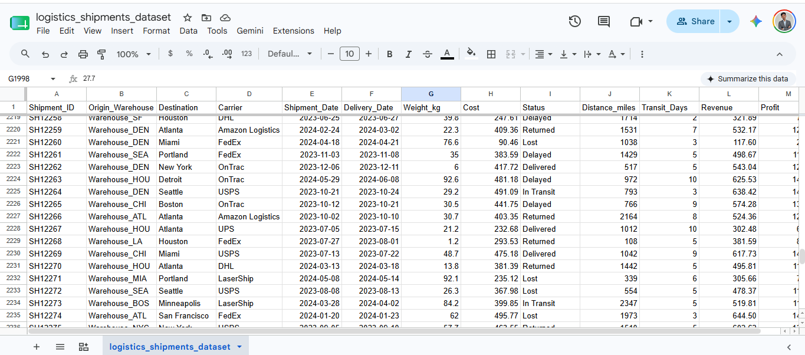Format as currency

point(170,54)
